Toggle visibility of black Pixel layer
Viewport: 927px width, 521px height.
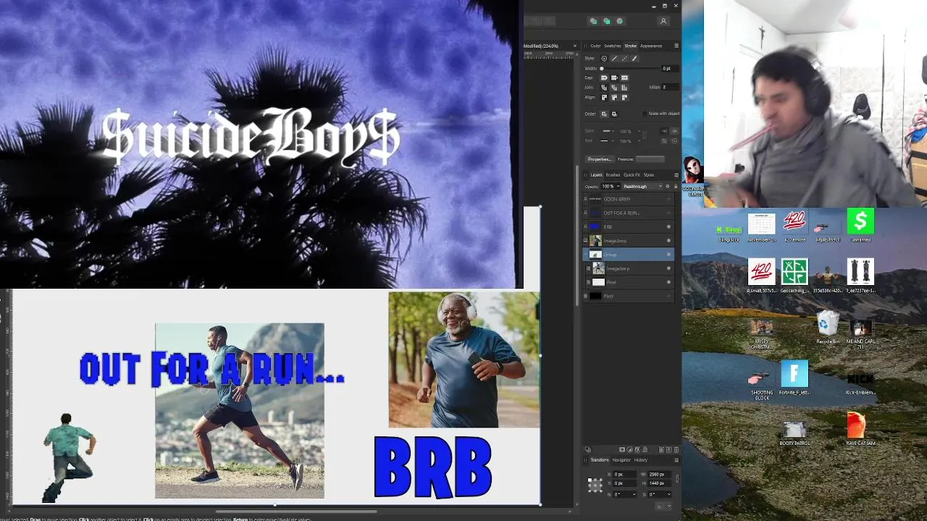click(668, 296)
